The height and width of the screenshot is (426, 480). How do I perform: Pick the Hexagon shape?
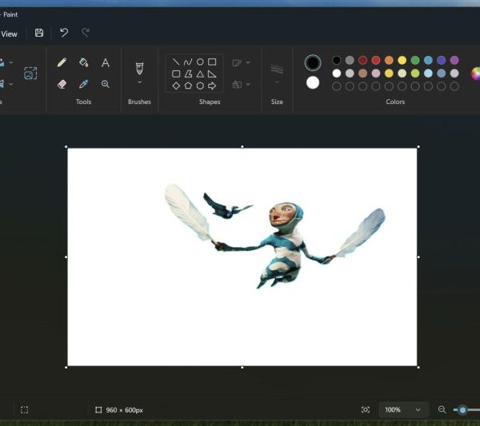point(200,86)
